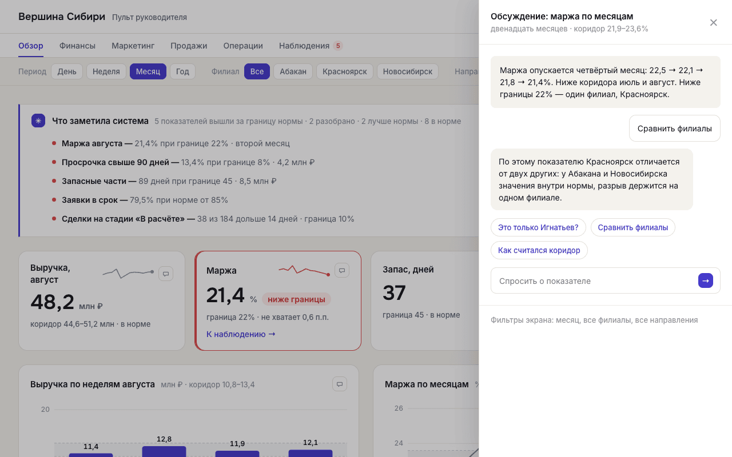Open the Сделки на стадии «В расчёте» insight
The width and height of the screenshot is (732, 457).
pyautogui.click(x=203, y=219)
